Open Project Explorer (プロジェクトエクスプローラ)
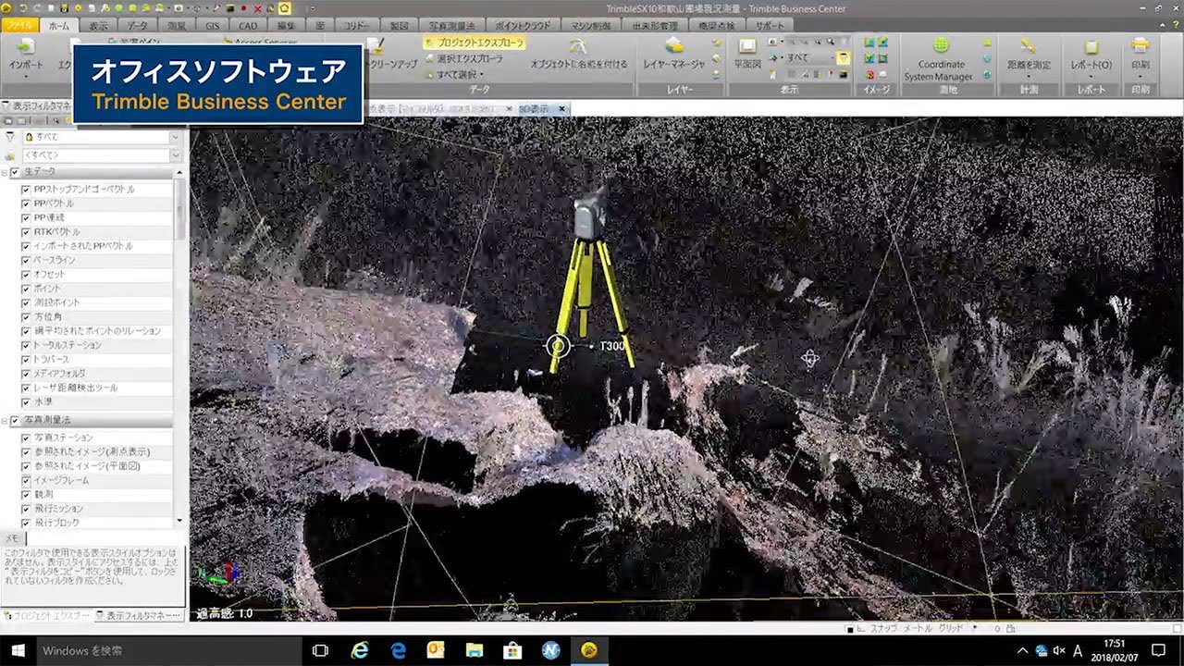The height and width of the screenshot is (666, 1184). point(475,43)
